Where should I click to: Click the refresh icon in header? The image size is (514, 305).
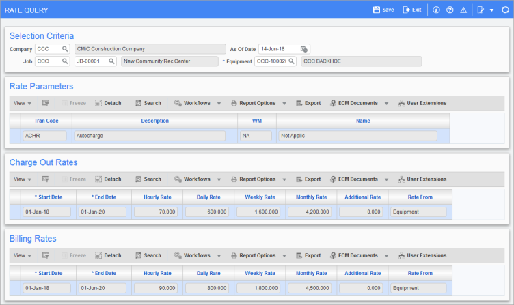coord(505,10)
